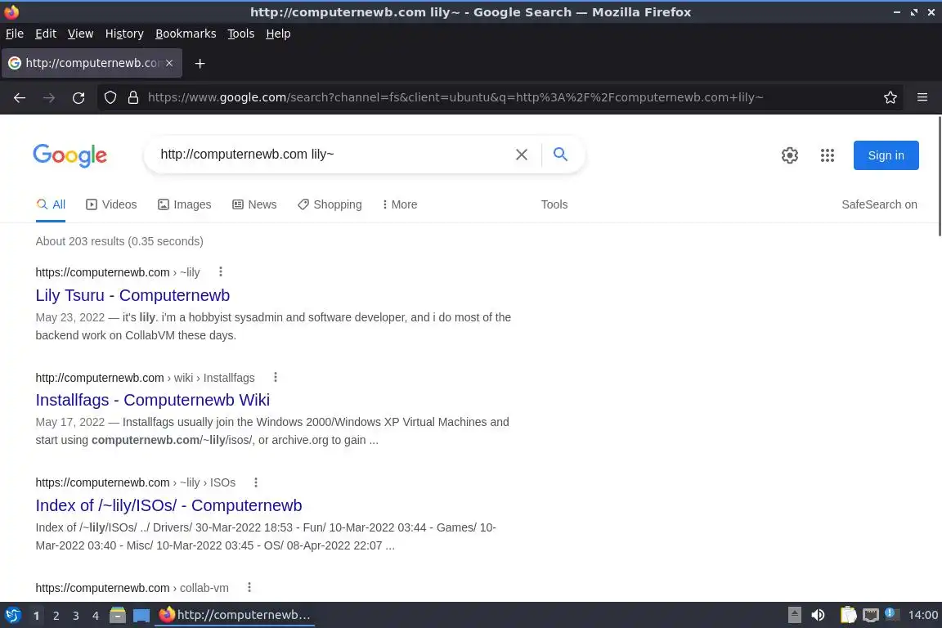
Task: Open options for Lily Tsuru result
Action: pos(221,271)
